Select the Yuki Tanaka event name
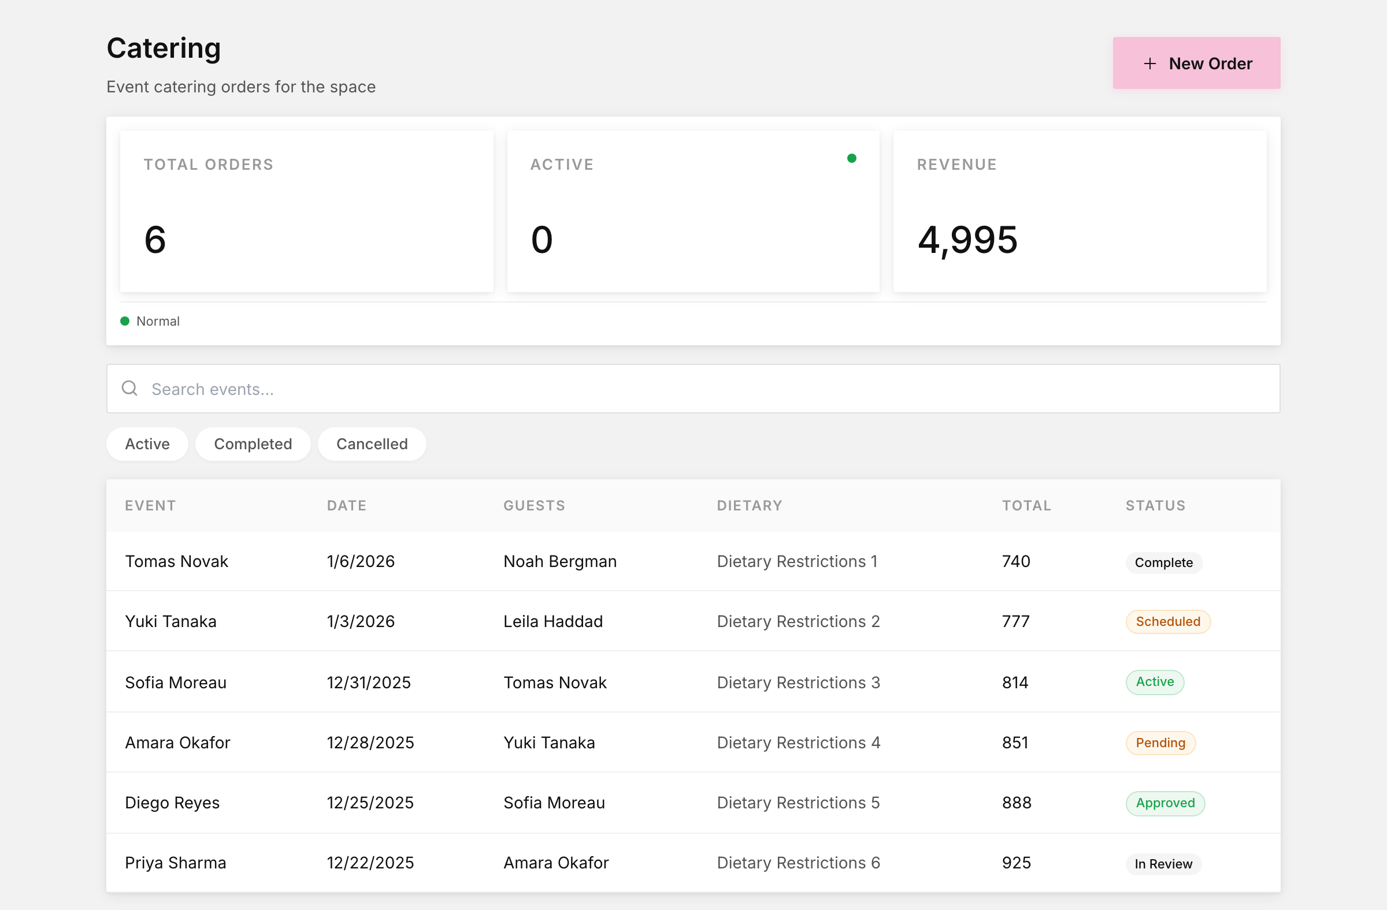The width and height of the screenshot is (1387, 910). 170,621
